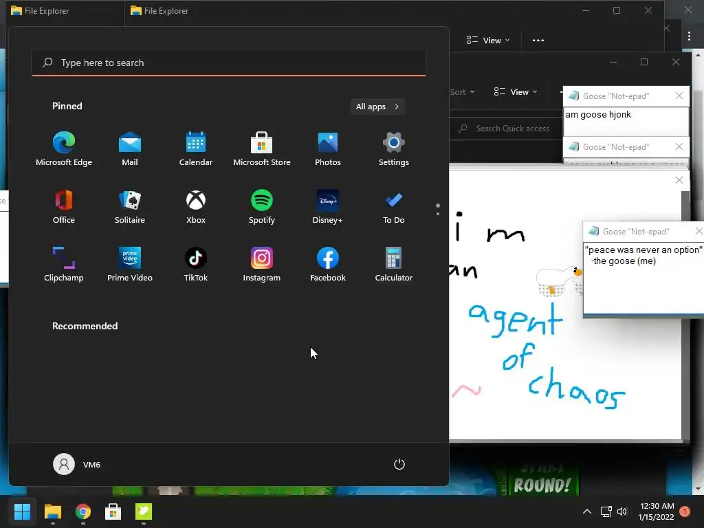Open the green goose app on taskbar
This screenshot has height=528, width=704.
pyautogui.click(x=144, y=511)
